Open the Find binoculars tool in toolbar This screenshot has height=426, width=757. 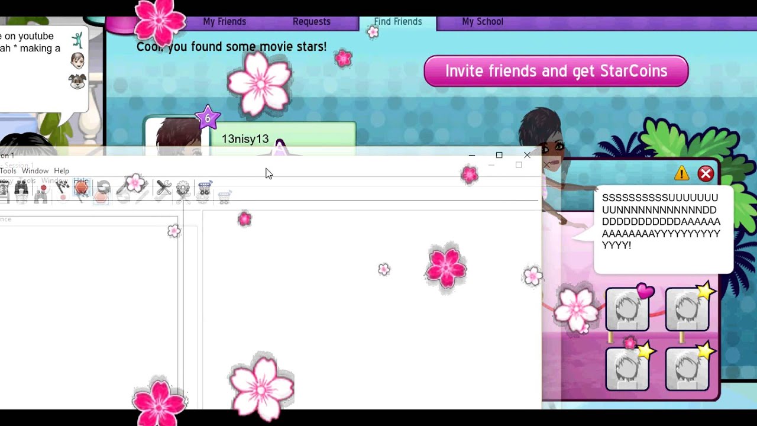(x=21, y=188)
